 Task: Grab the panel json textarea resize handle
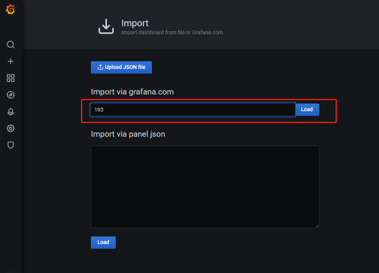pos(317,226)
